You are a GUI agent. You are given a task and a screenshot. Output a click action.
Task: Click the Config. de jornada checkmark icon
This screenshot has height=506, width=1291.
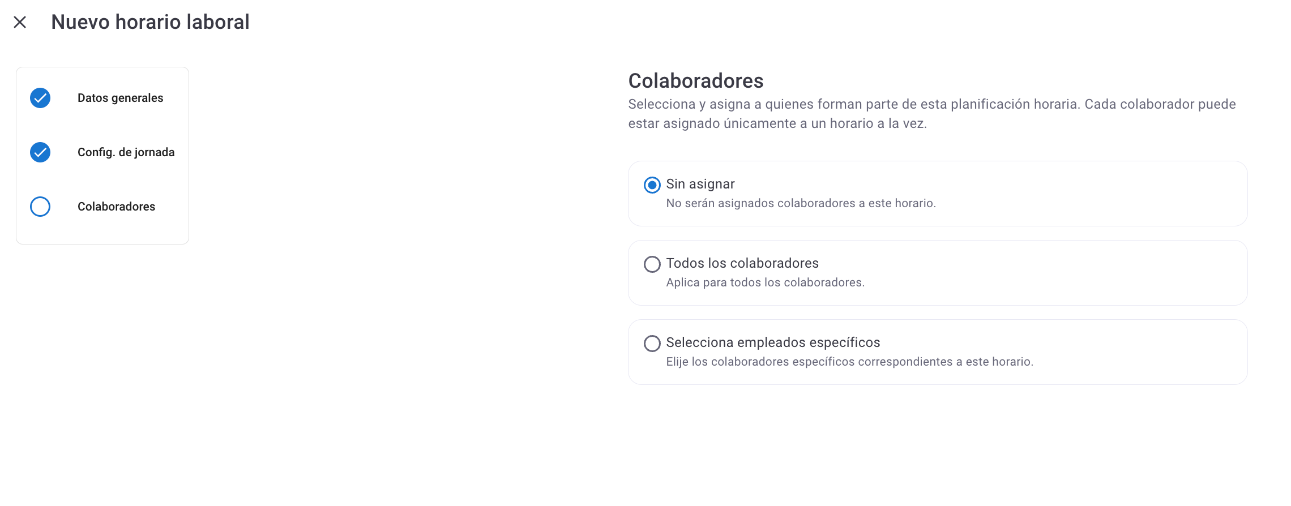tap(40, 152)
